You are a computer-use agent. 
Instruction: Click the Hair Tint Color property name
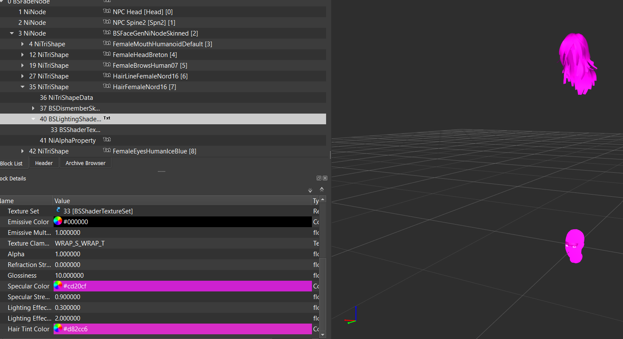coord(28,329)
